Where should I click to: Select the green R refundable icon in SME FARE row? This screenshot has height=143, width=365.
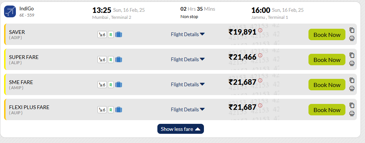111,84
